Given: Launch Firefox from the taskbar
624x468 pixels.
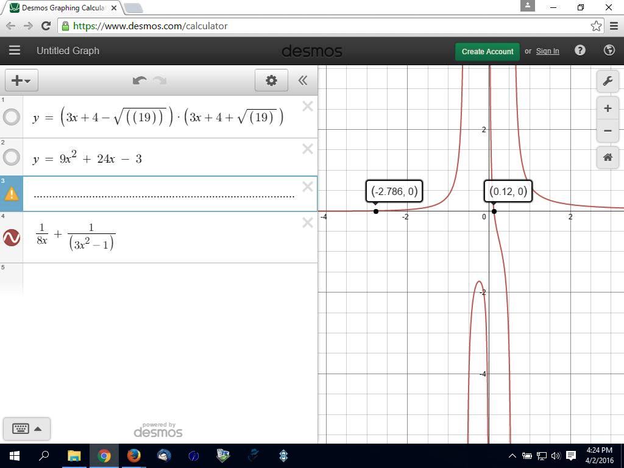Looking at the screenshot, I should click(133, 456).
